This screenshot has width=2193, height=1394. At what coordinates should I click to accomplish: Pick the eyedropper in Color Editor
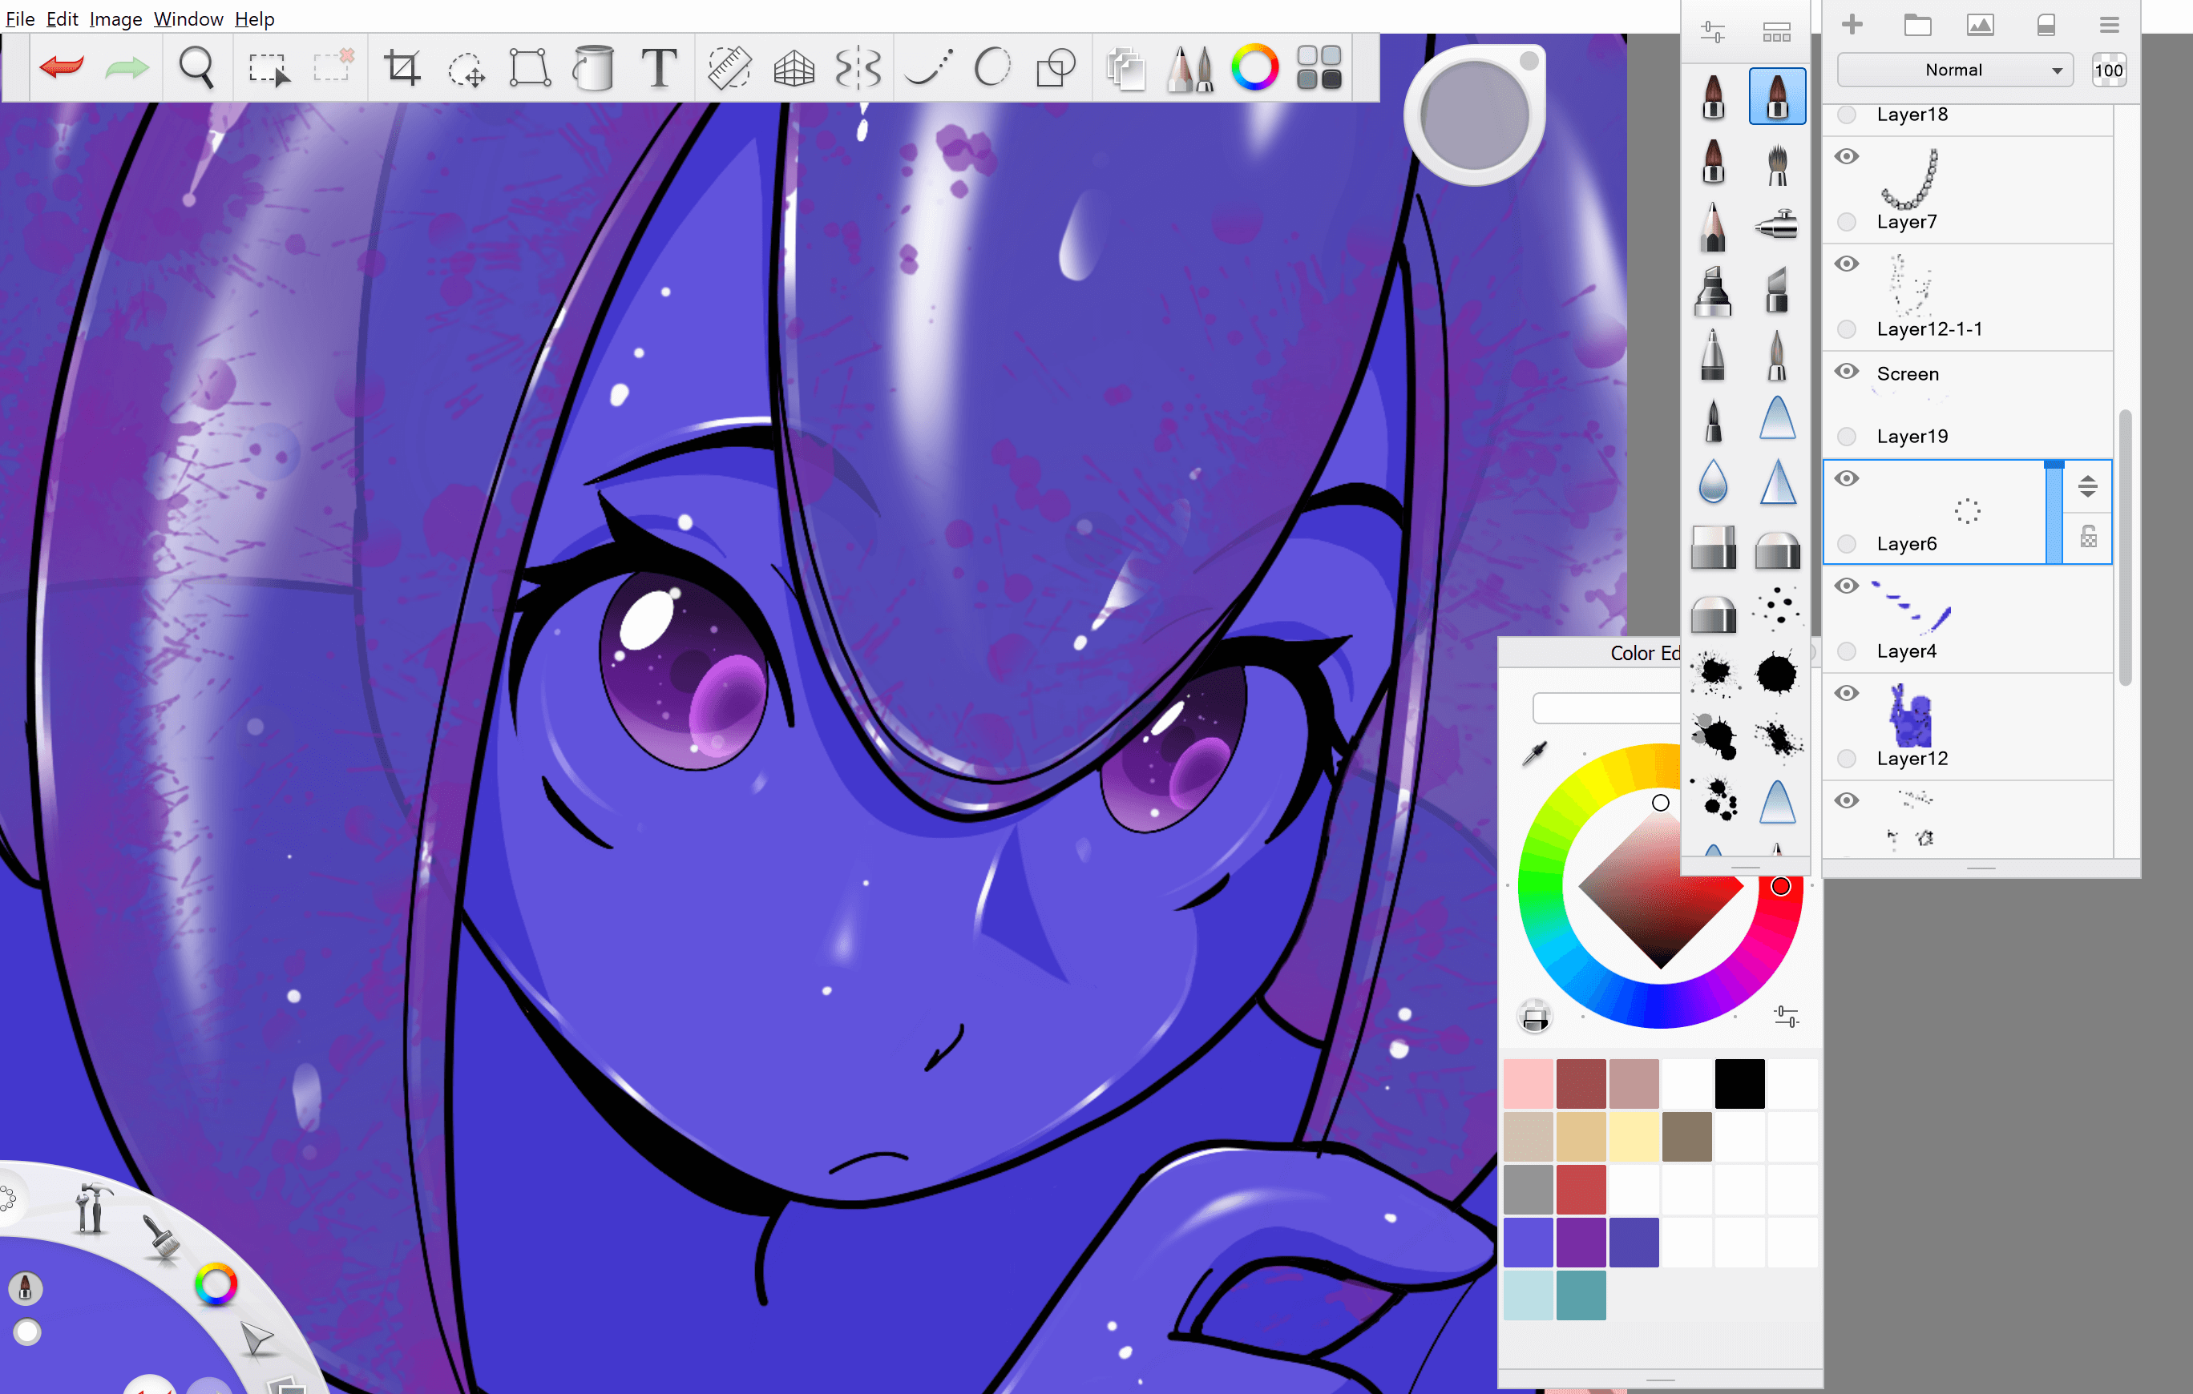[1535, 754]
